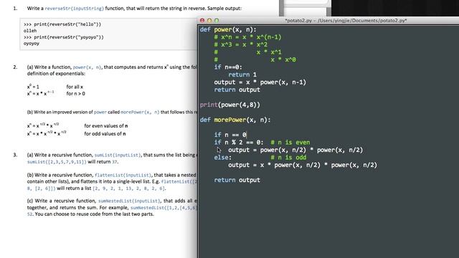This screenshot has width=459, height=258.
Task: Click the 'else:' keyword line
Action: [222, 158]
